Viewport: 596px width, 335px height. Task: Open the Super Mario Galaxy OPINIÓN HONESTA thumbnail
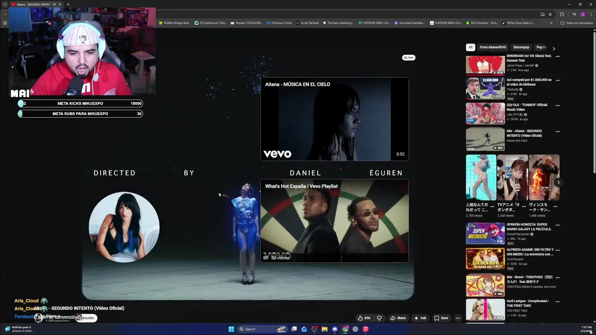485,234
